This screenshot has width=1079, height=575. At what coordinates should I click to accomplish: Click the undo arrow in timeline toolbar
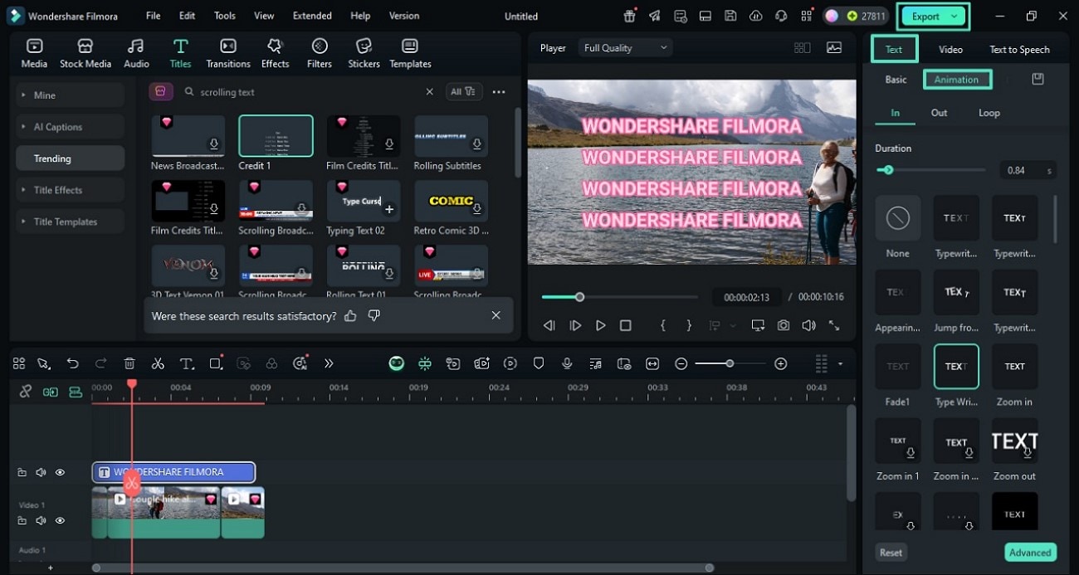[x=72, y=363]
